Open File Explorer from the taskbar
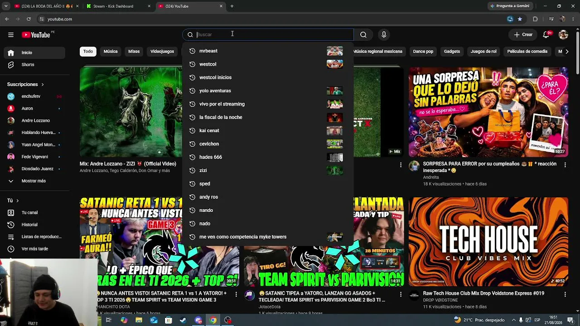This screenshot has height=326, width=580. click(x=139, y=320)
